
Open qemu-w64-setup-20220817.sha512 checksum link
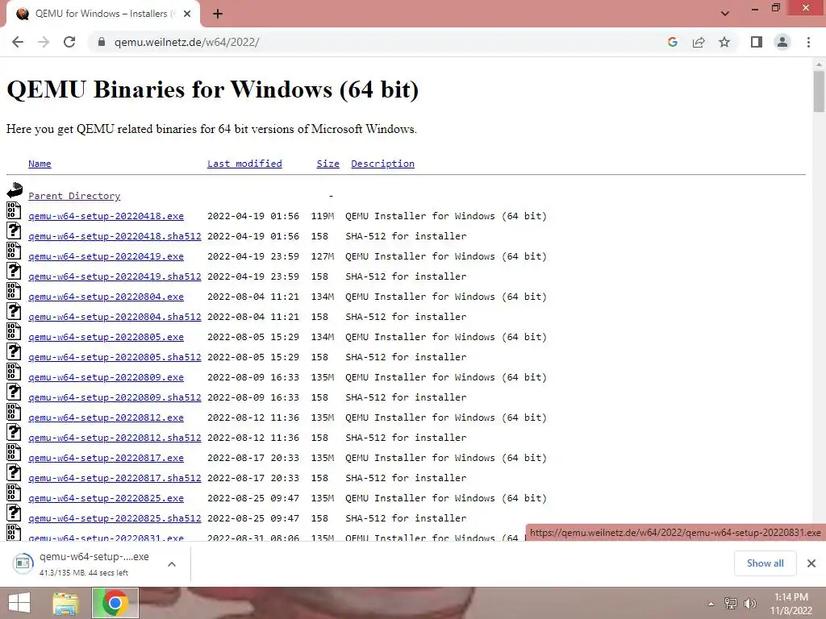115,478
